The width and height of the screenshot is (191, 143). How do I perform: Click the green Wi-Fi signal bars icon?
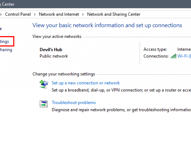(173, 56)
